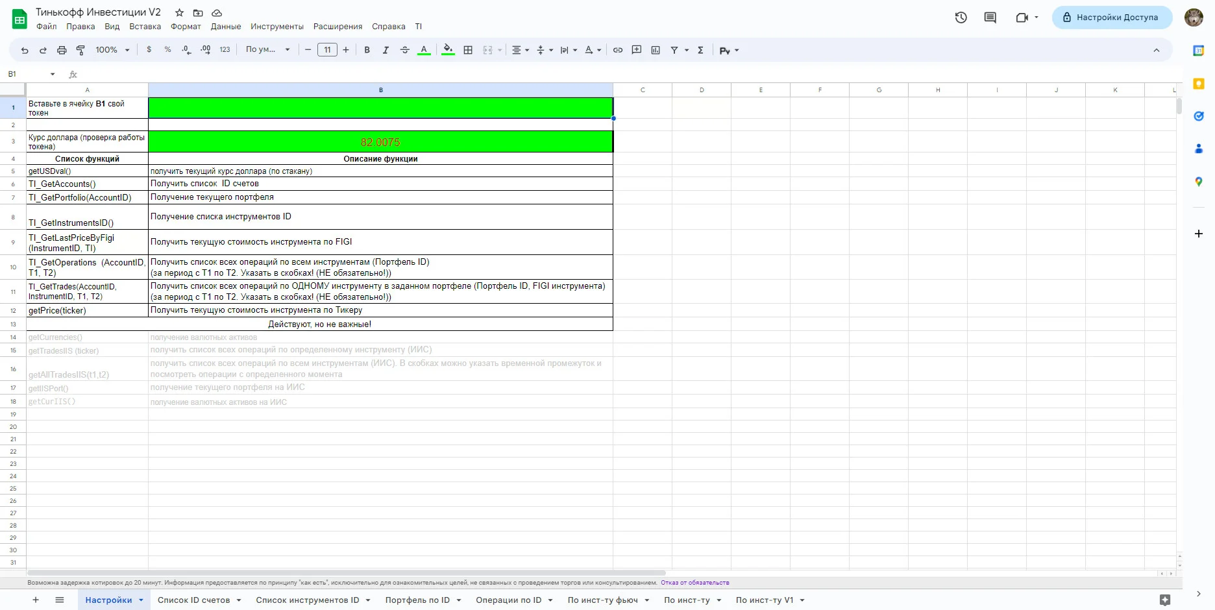
Task: Format as currency with dollar icon
Action: [149, 50]
